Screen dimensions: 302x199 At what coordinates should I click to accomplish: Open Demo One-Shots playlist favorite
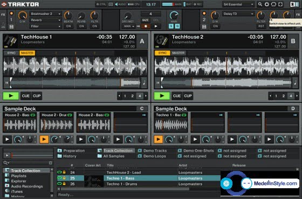pos(196,151)
